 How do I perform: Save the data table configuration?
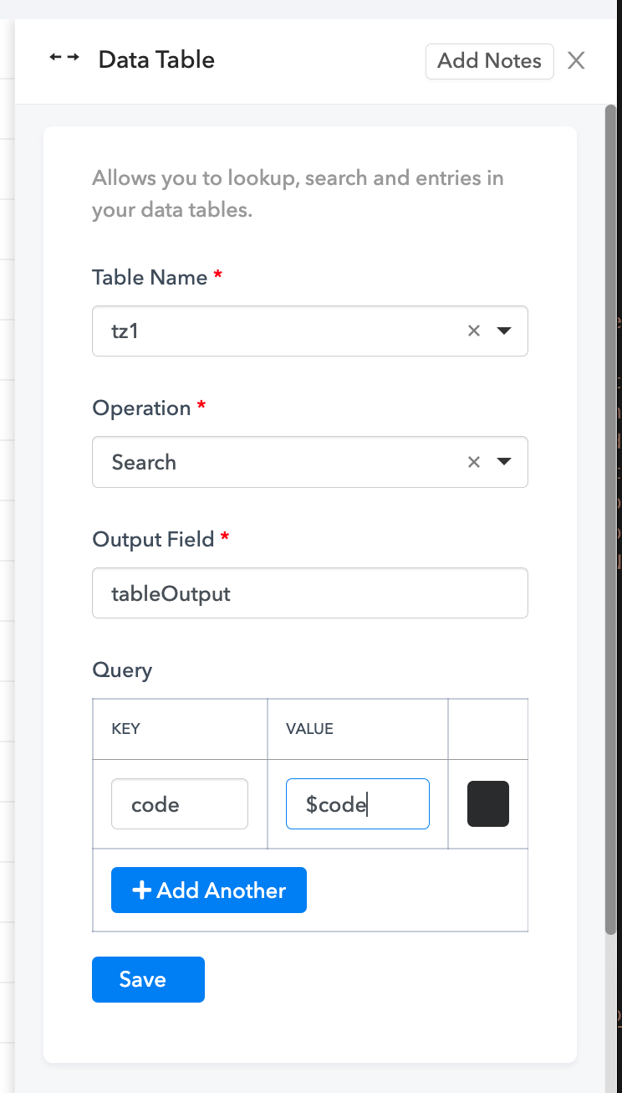(148, 979)
